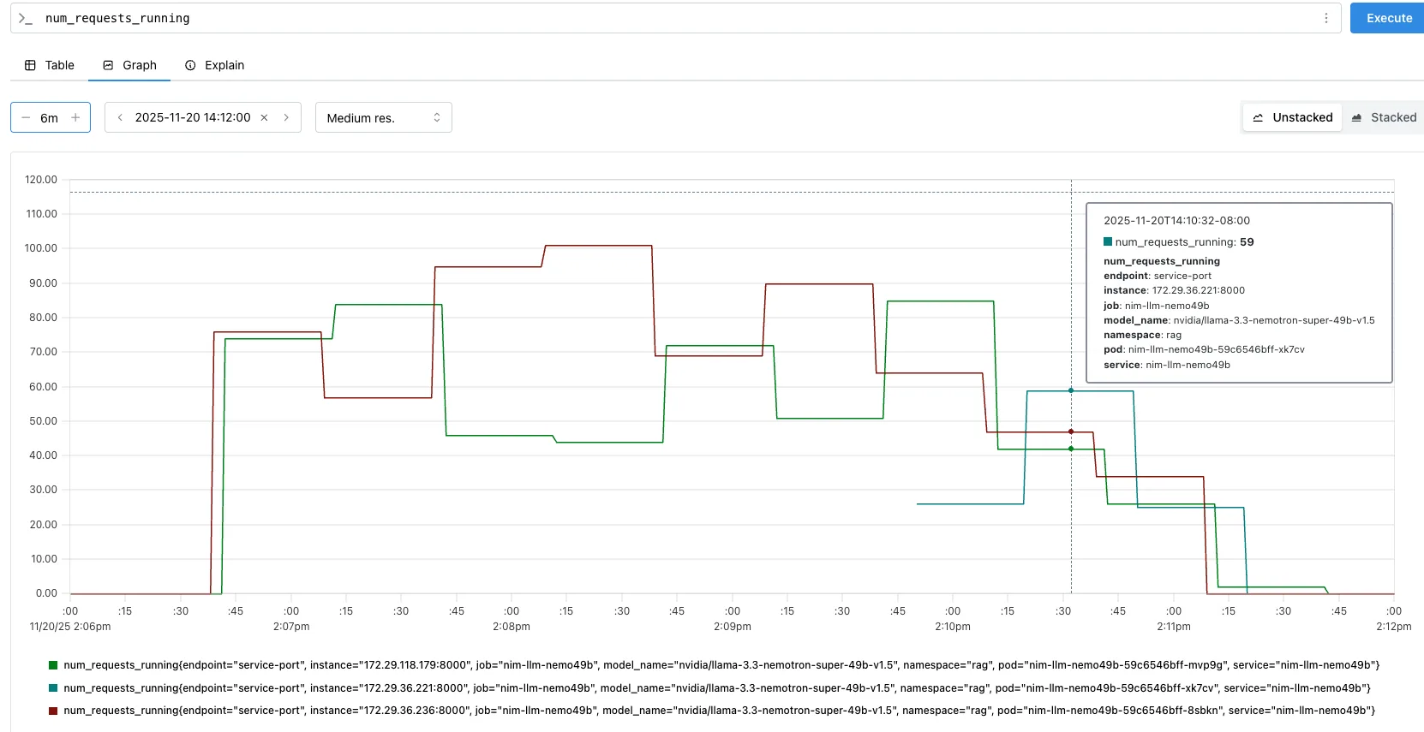Click the query prompt icon beside the expression
Viewport: 1424px width, 732px height.
tap(26, 18)
